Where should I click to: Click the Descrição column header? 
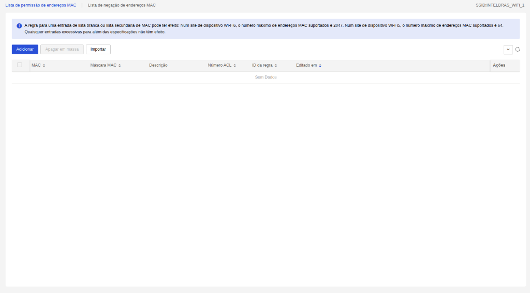click(x=158, y=65)
